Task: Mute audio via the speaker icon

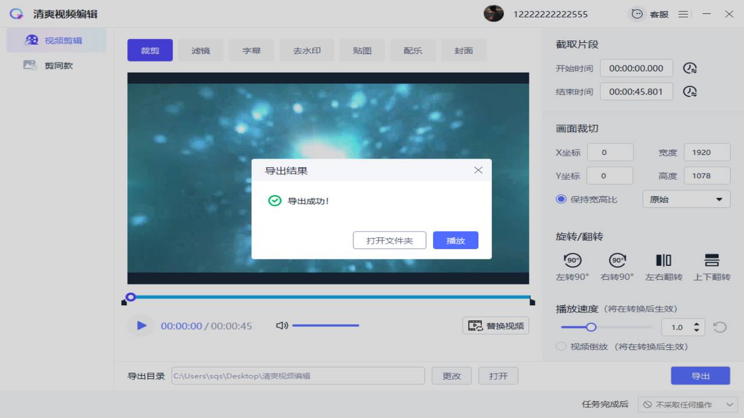Action: tap(282, 325)
